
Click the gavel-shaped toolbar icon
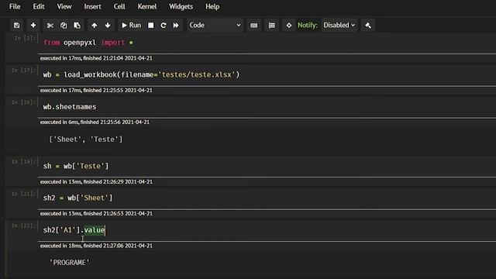368,26
